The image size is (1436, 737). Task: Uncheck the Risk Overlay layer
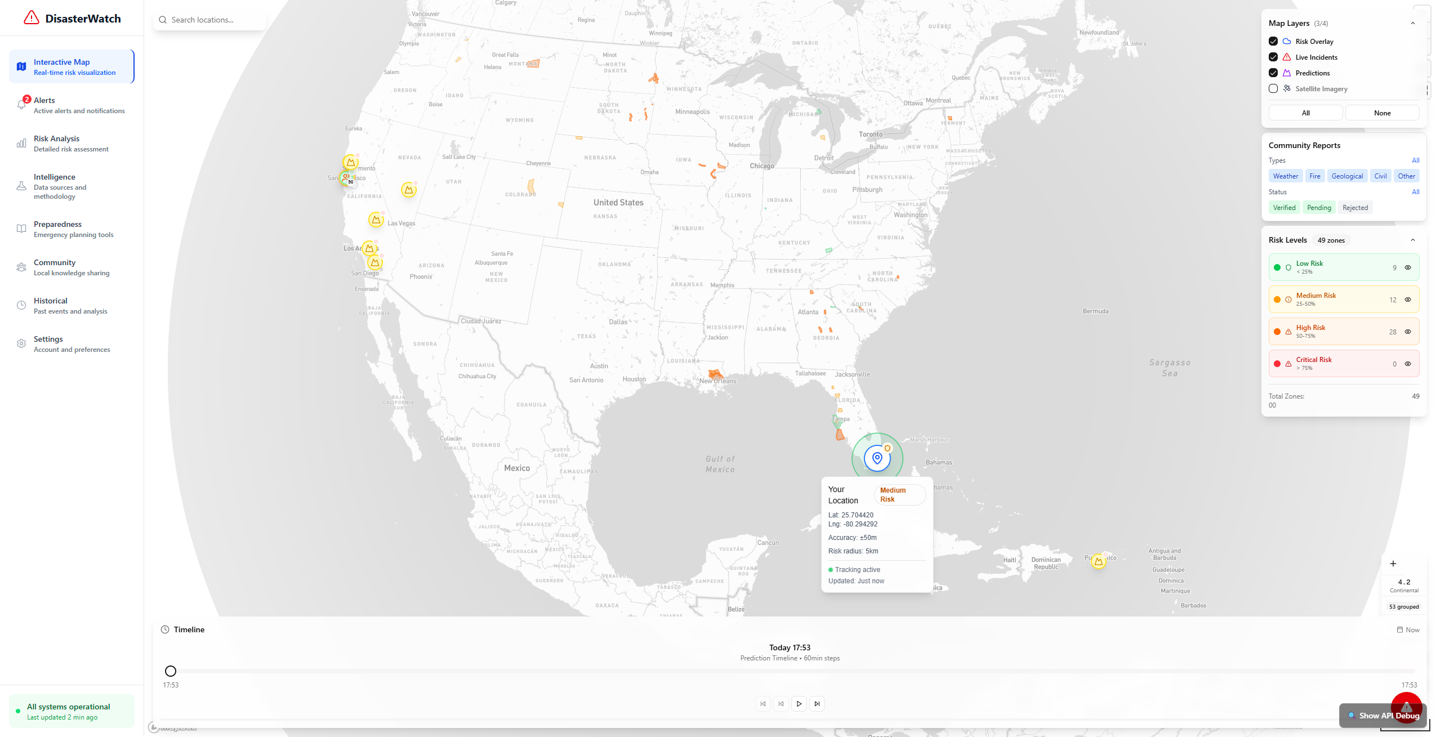(x=1273, y=41)
